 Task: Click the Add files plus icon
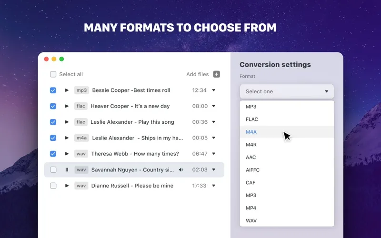[217, 74]
